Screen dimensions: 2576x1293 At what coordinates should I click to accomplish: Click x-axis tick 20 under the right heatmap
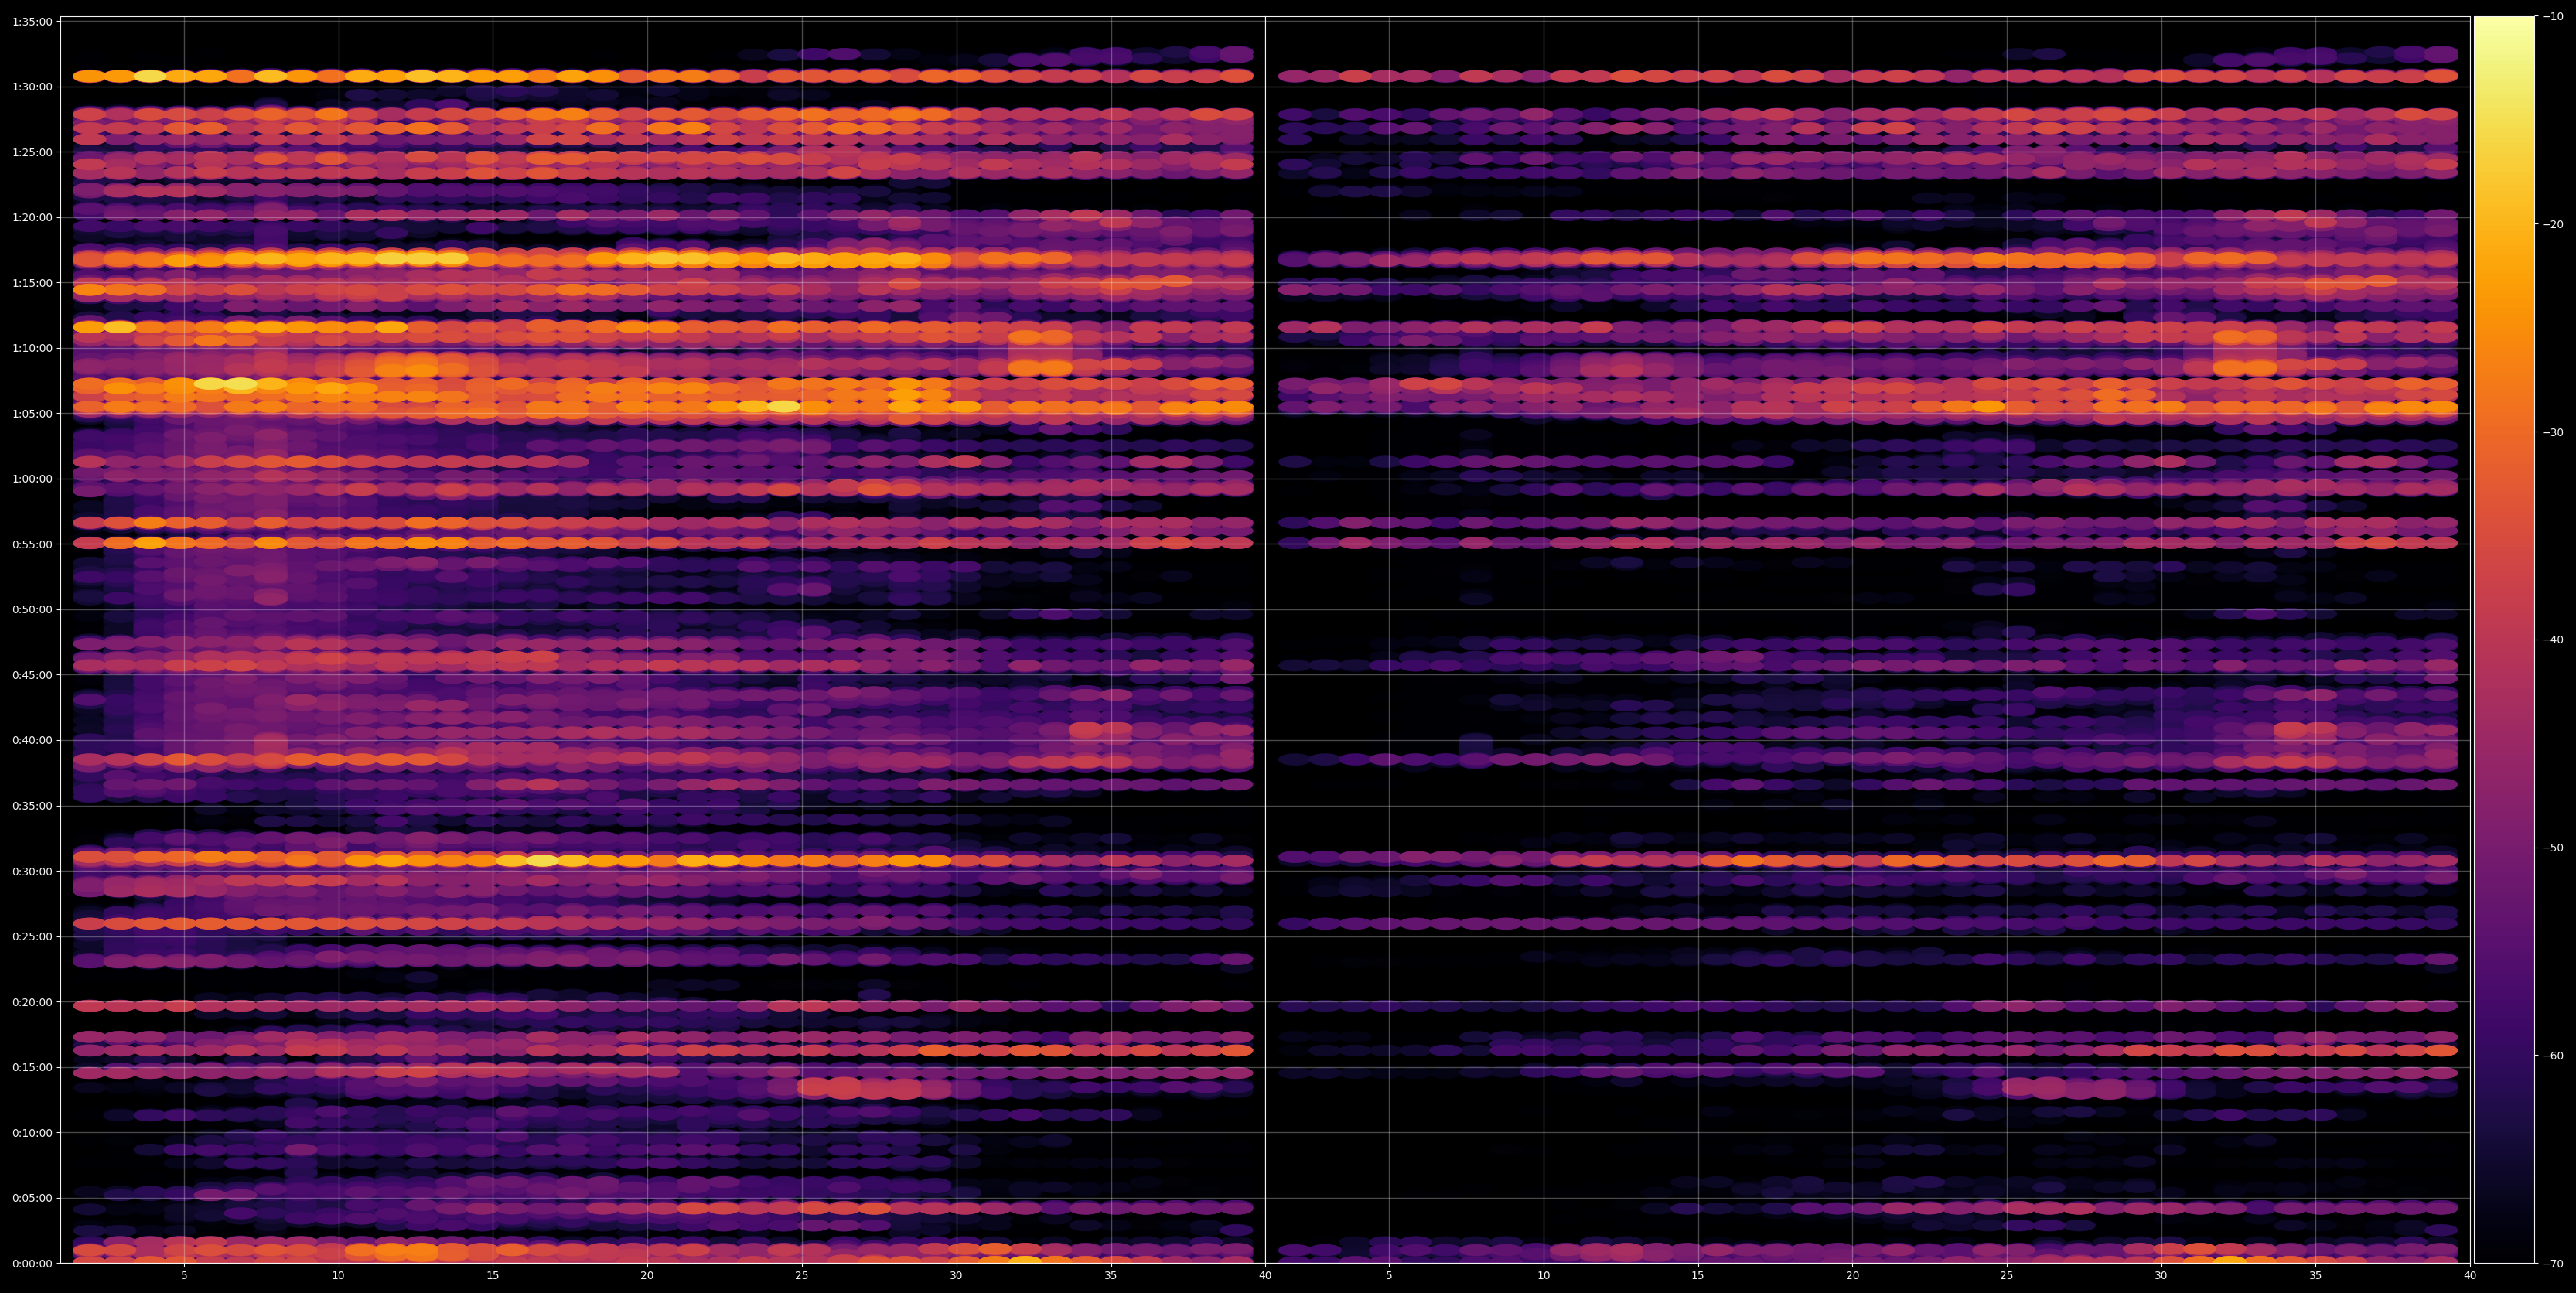pyautogui.click(x=1853, y=1276)
